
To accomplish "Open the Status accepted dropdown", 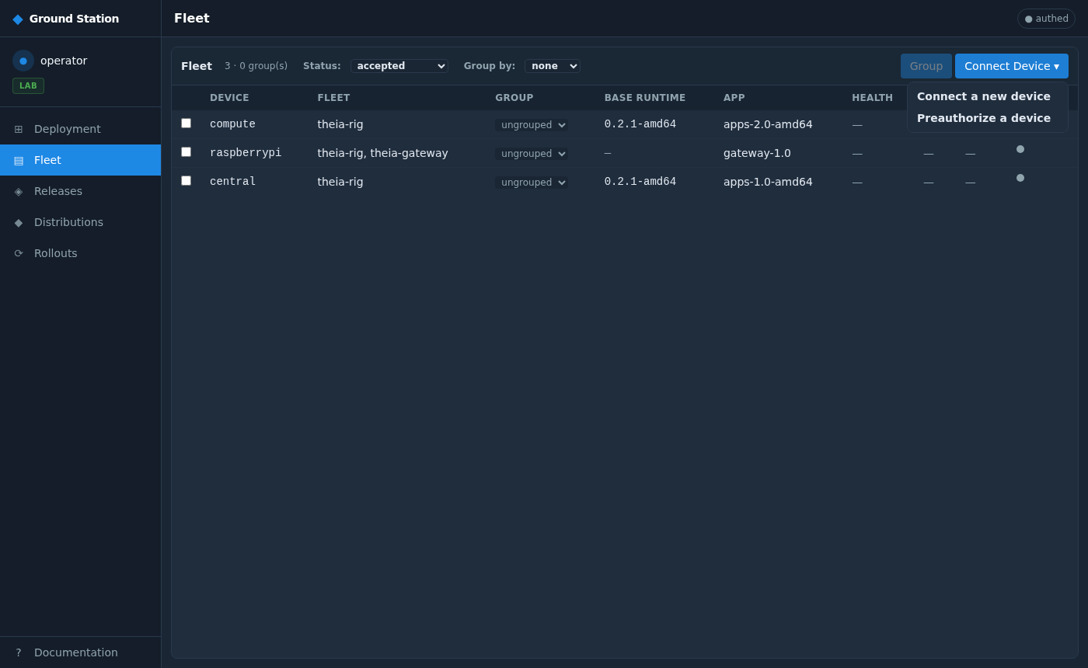I will pyautogui.click(x=399, y=66).
